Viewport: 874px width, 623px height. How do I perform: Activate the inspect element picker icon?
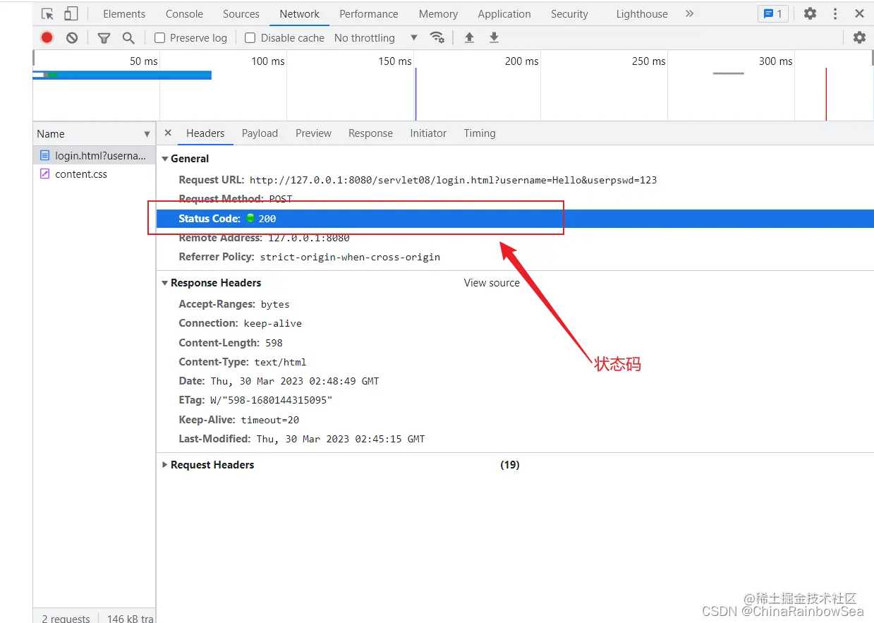click(x=47, y=14)
